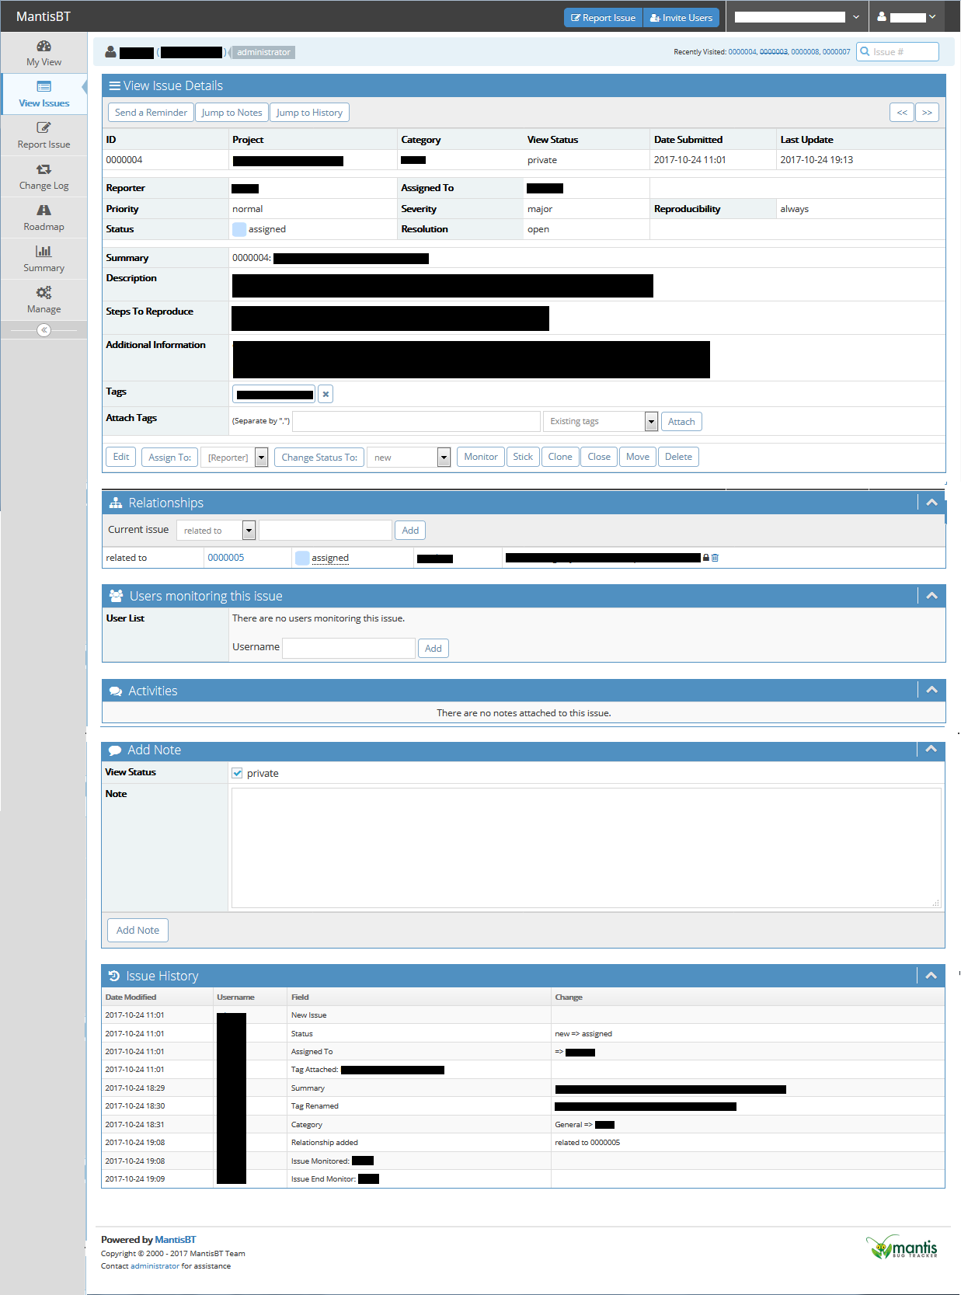Go to next issue with >> button
The width and height of the screenshot is (961, 1295).
pyautogui.click(x=927, y=113)
